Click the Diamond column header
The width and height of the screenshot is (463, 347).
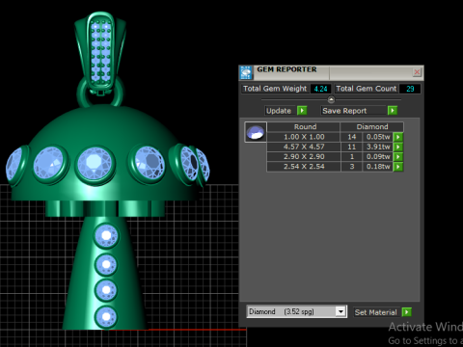coord(372,126)
